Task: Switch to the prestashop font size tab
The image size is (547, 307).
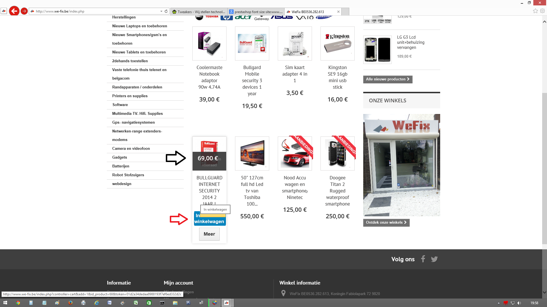Action: [x=256, y=12]
